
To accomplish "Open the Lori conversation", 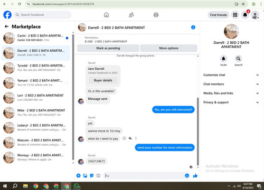I will (x=36, y=98).
